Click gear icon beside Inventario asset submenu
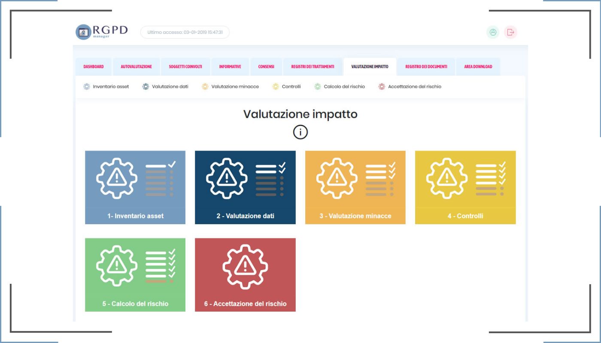The image size is (601, 343). 86,87
